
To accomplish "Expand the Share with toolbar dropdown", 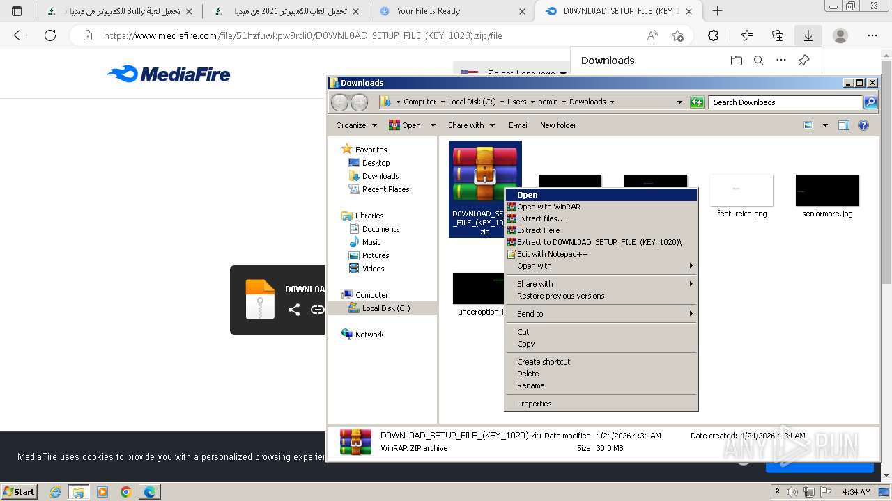I will [472, 125].
